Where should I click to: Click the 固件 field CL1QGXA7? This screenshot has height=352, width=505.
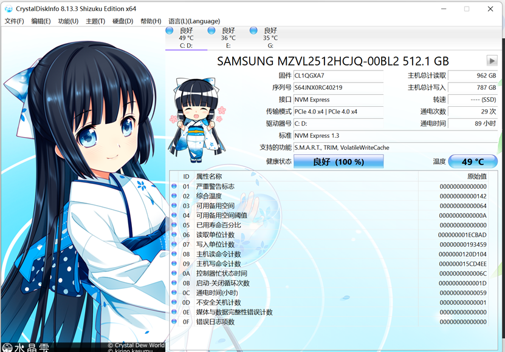pyautogui.click(x=338, y=76)
